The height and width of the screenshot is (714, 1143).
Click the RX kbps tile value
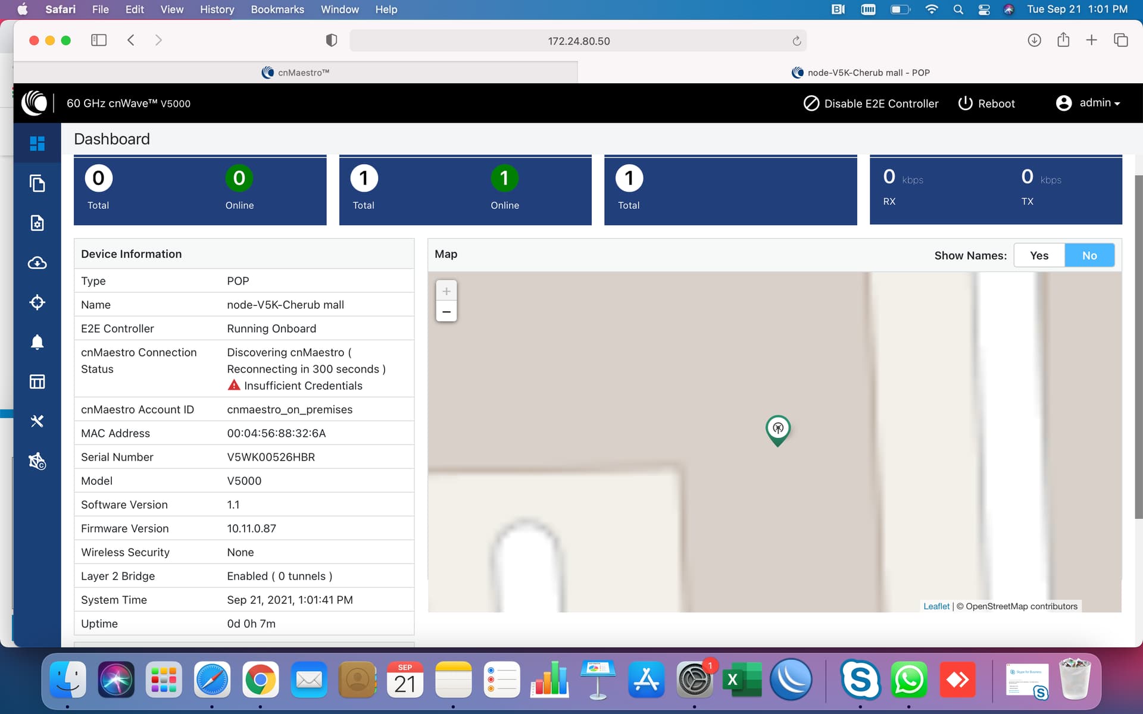pos(889,176)
